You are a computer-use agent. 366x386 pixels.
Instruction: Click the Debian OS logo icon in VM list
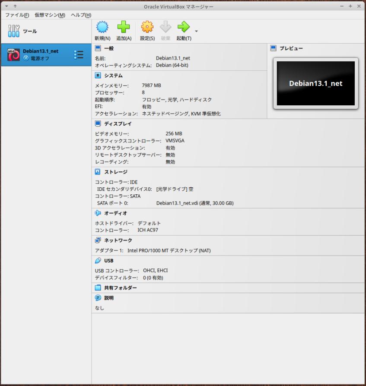(x=13, y=55)
